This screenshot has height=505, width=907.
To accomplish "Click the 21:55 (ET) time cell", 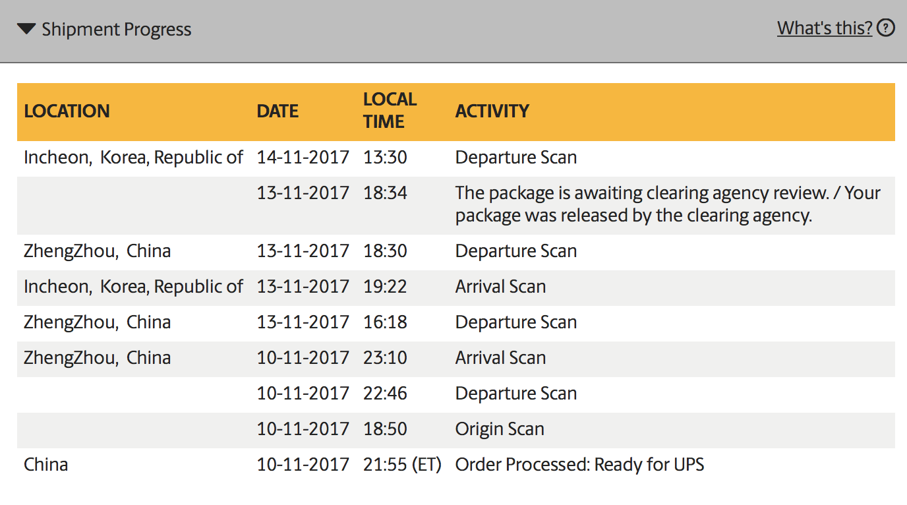I will [x=402, y=465].
